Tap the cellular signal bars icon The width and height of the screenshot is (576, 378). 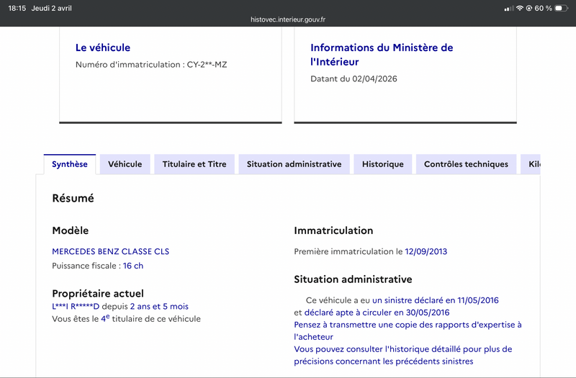pos(508,8)
